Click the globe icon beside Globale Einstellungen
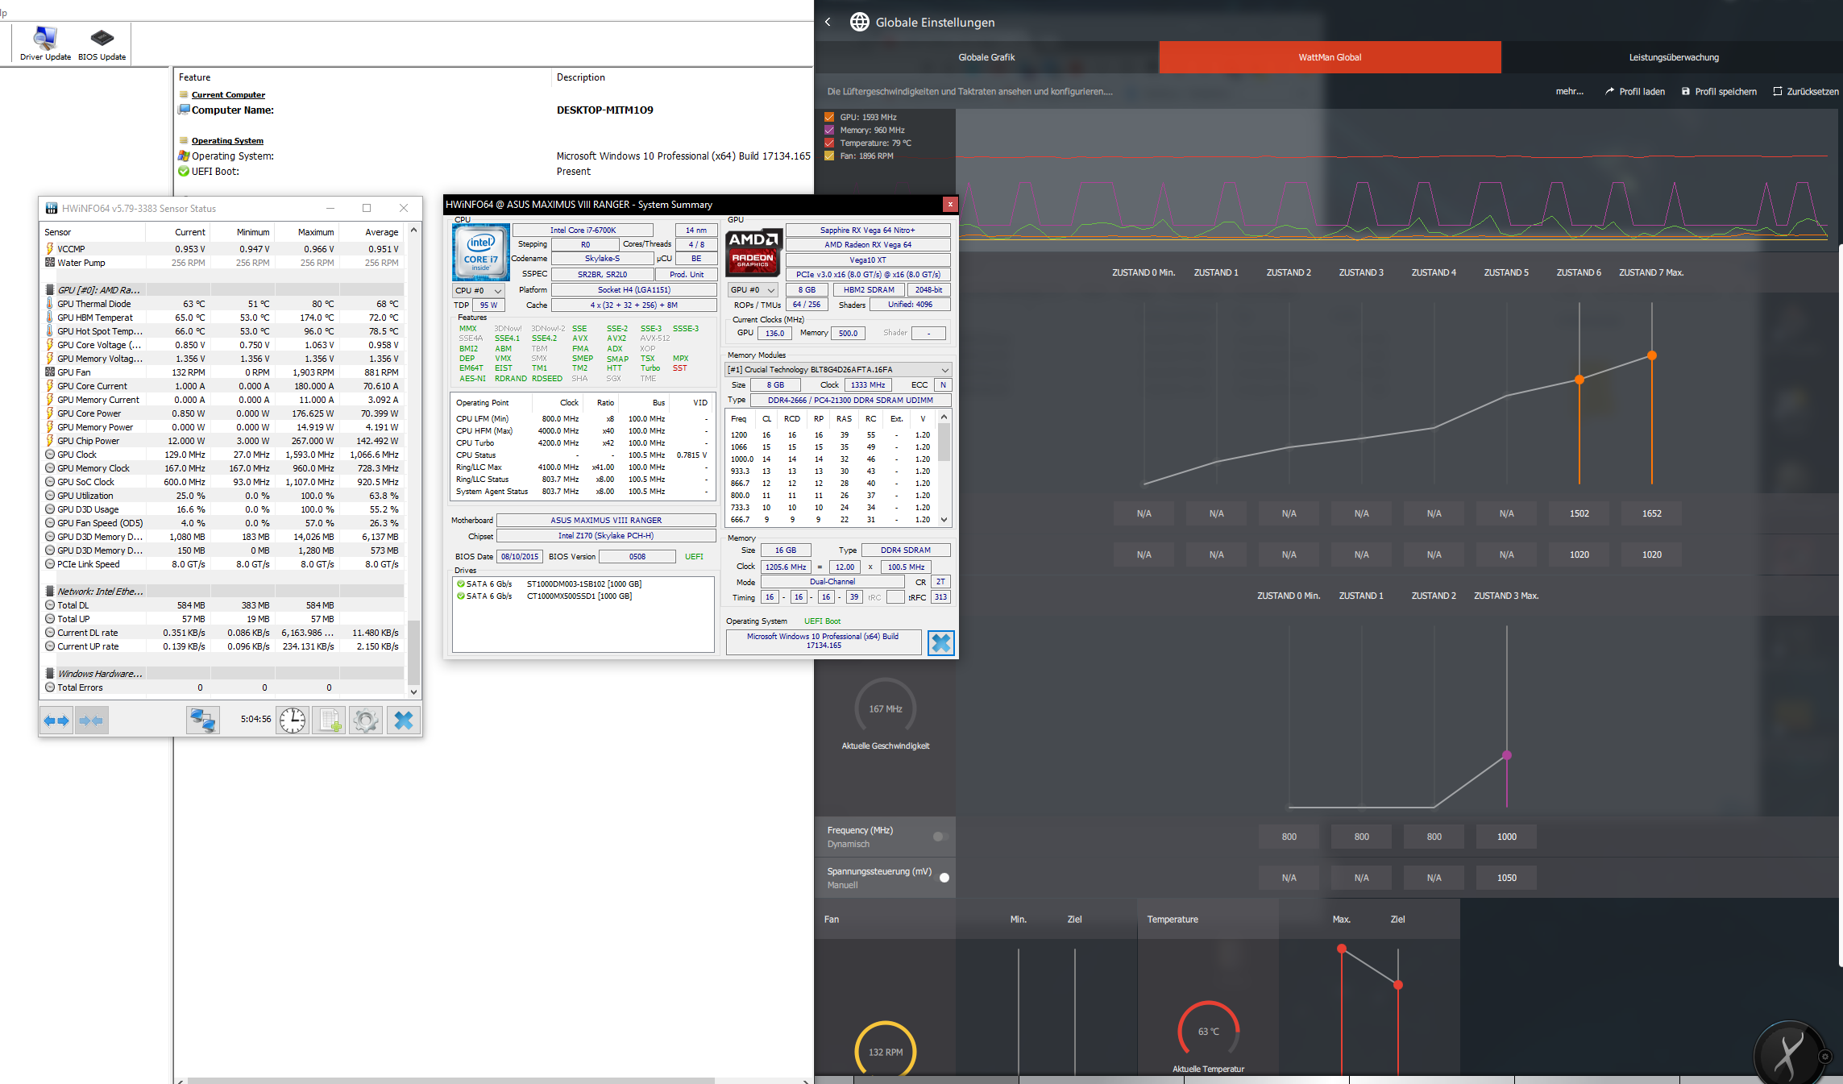The width and height of the screenshot is (1843, 1084). (860, 22)
